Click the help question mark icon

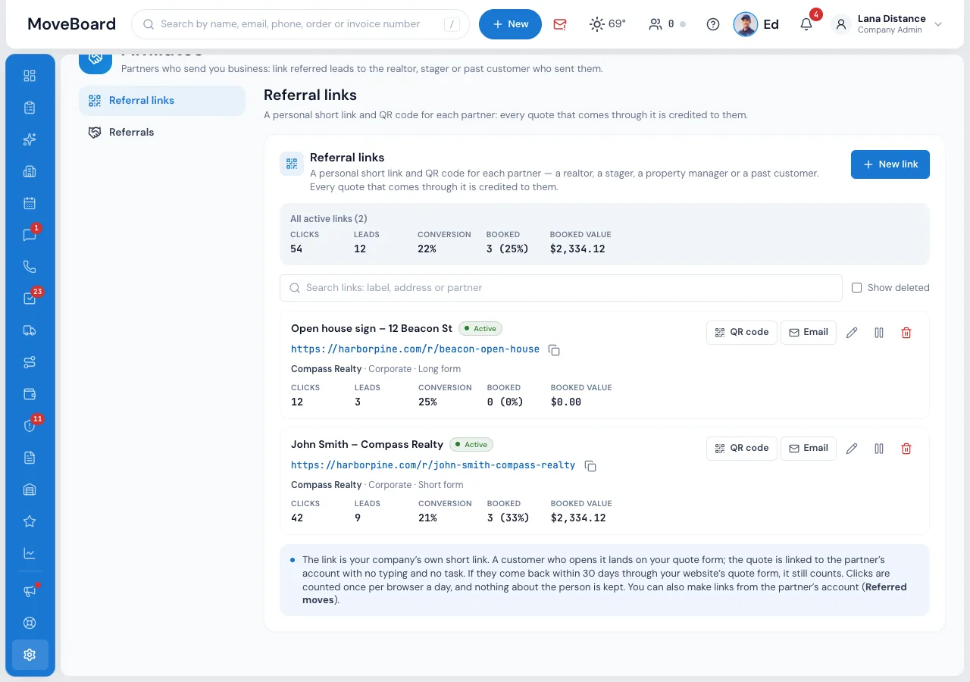(x=713, y=24)
